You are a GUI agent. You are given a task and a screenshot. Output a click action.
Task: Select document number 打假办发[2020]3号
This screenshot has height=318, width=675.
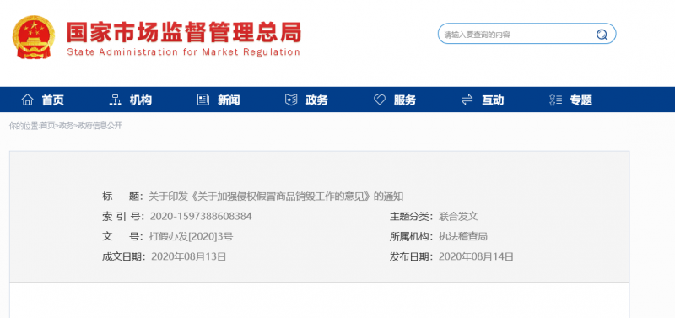191,236
